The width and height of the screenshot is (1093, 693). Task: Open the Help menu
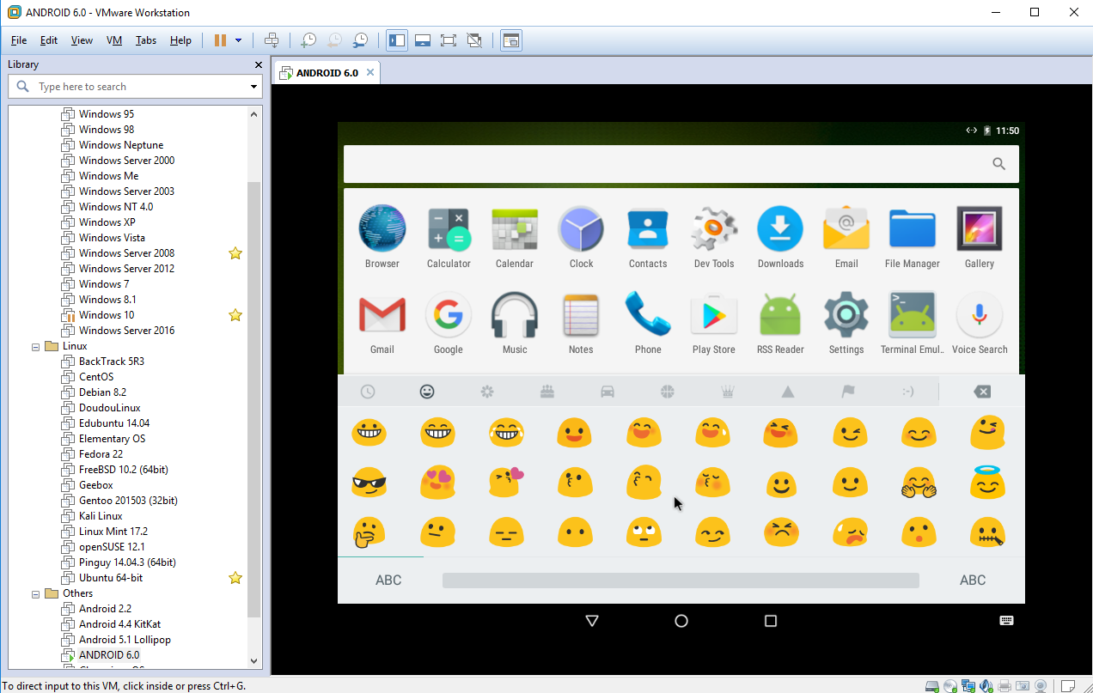click(180, 40)
